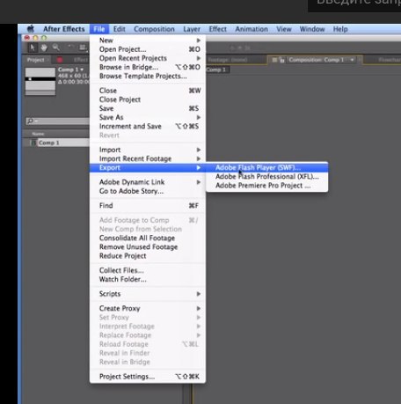Choose Browse Template Projects
Viewport: 401px width, 404px height.
[148, 76]
